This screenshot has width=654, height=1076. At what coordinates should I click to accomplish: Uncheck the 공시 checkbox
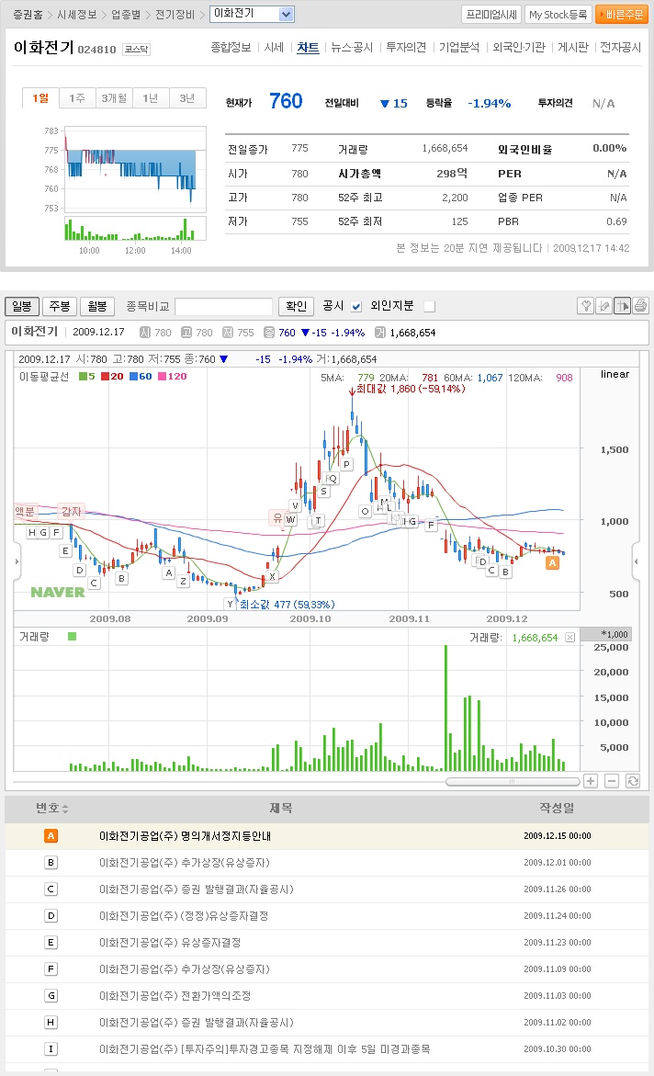[x=356, y=307]
